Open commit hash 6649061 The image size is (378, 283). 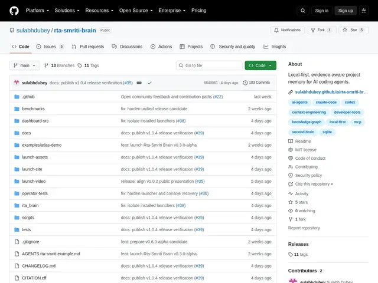(211, 83)
